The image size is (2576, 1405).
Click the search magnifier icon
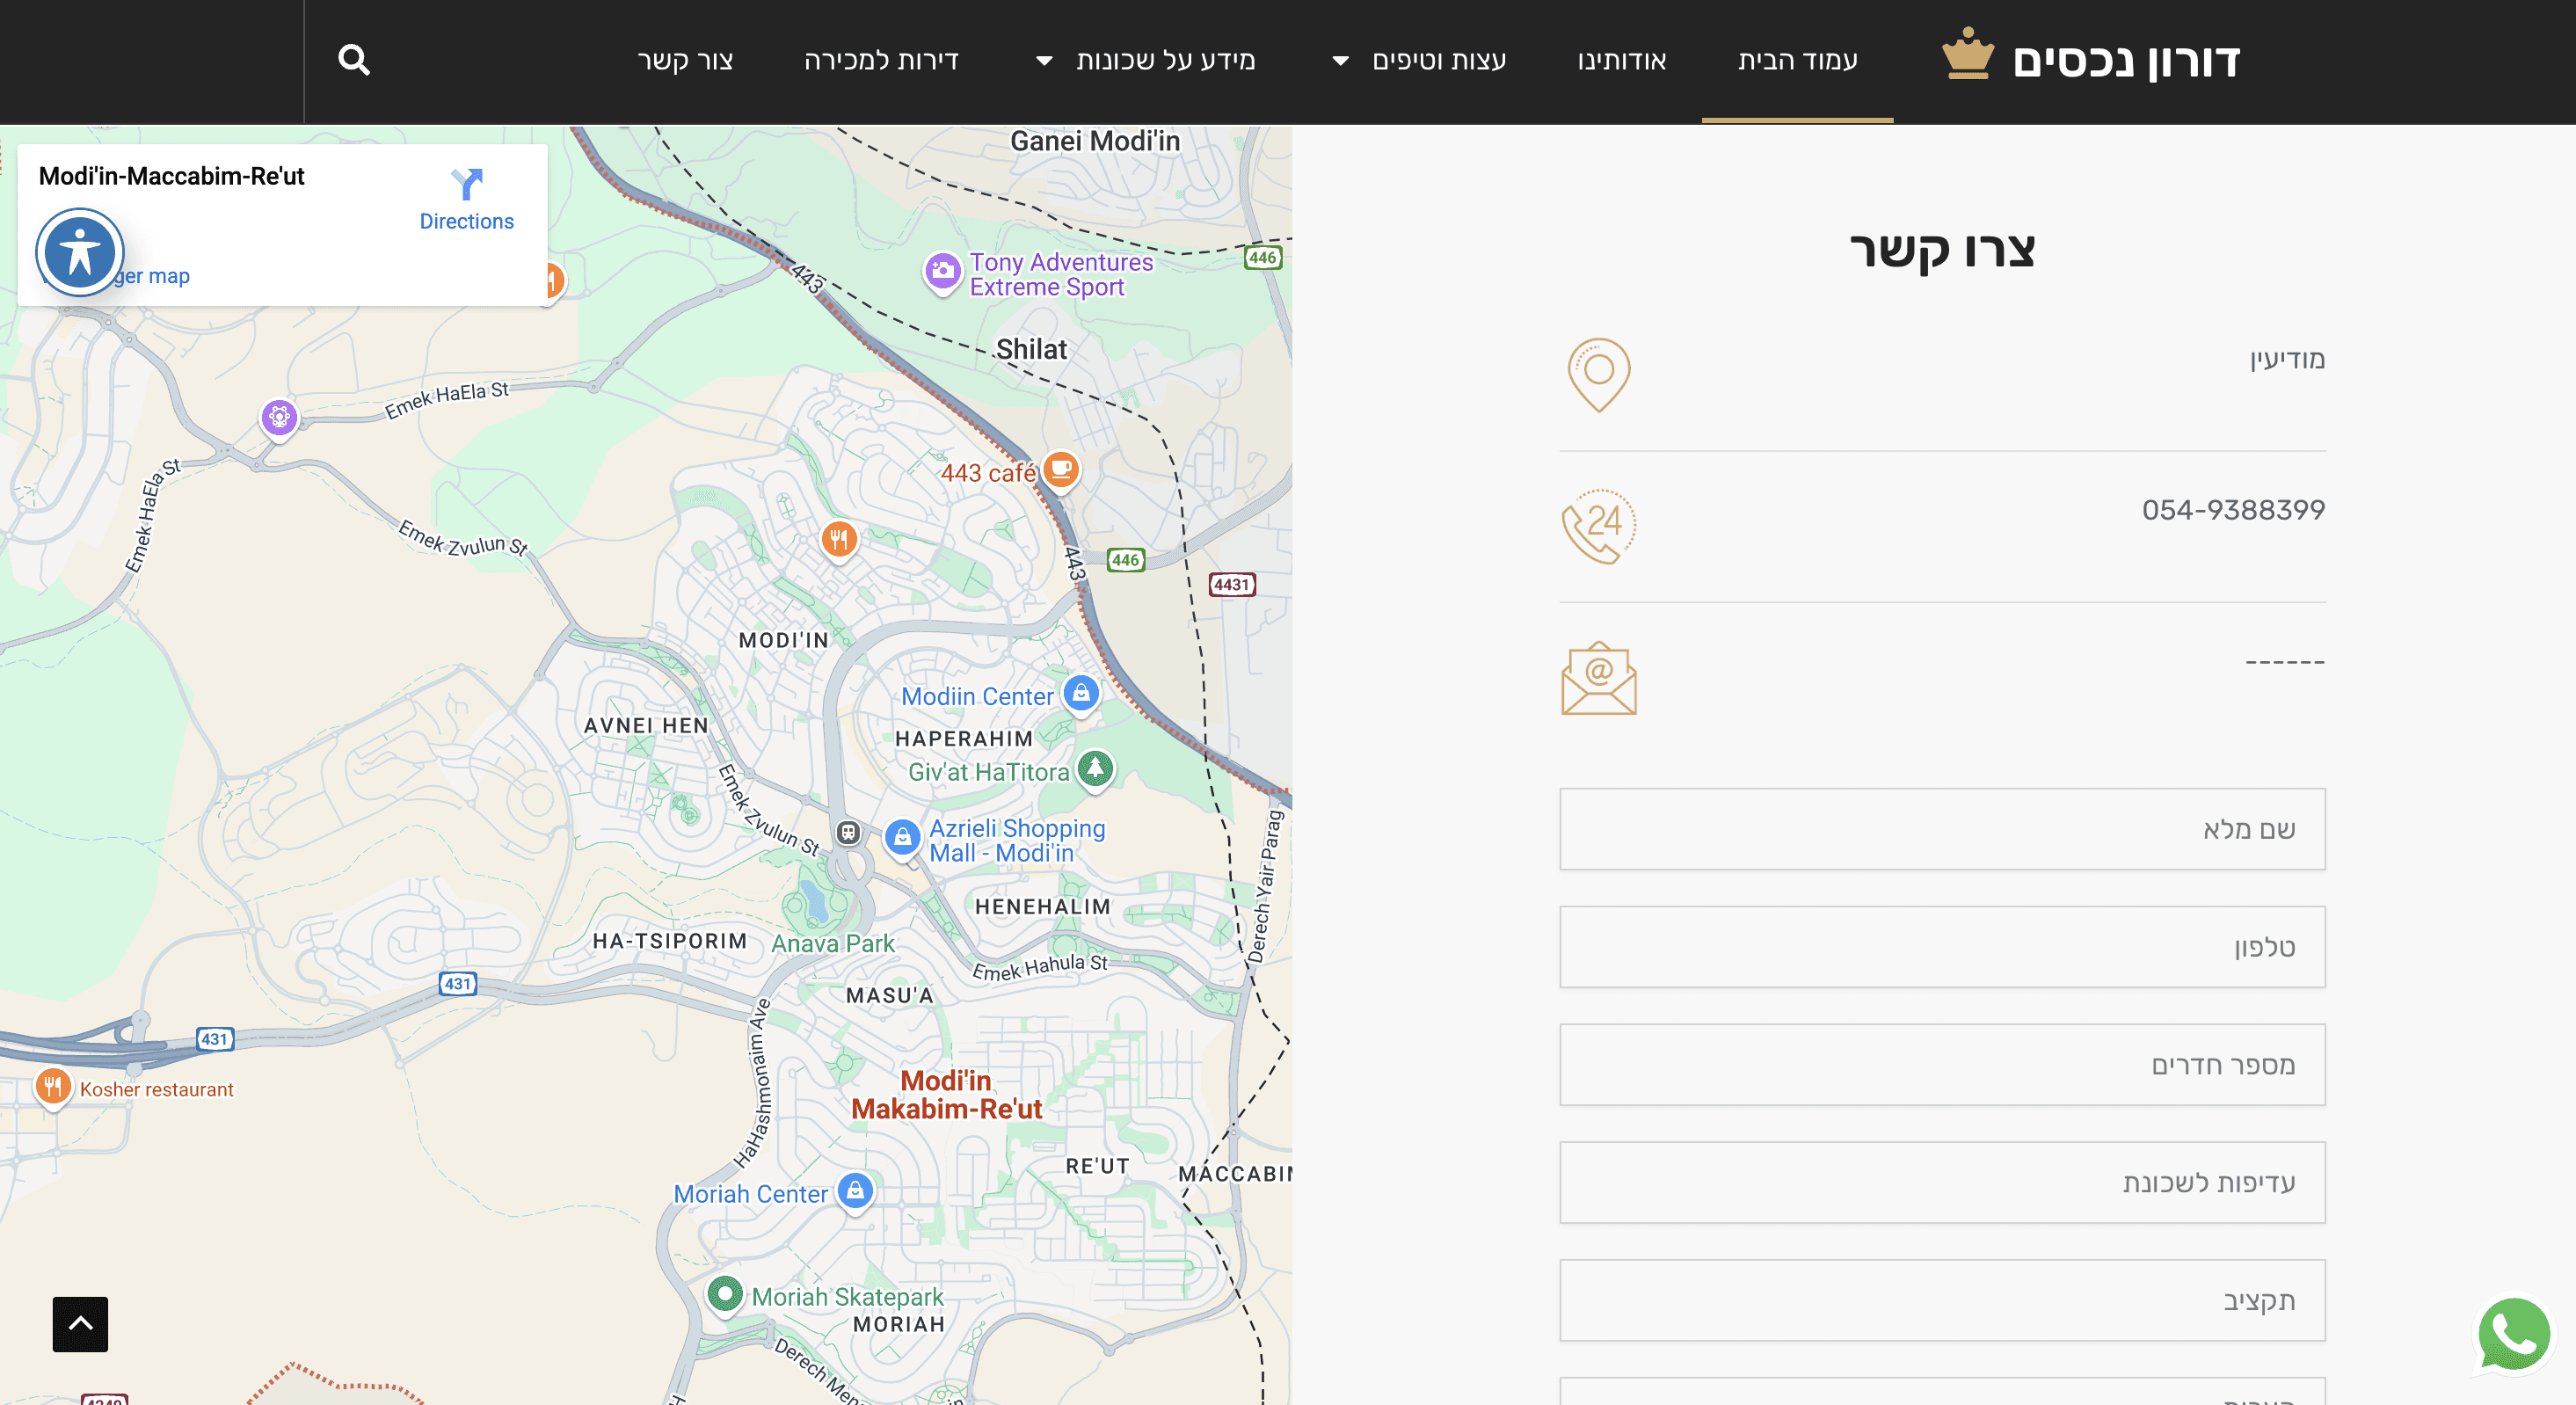pos(354,61)
